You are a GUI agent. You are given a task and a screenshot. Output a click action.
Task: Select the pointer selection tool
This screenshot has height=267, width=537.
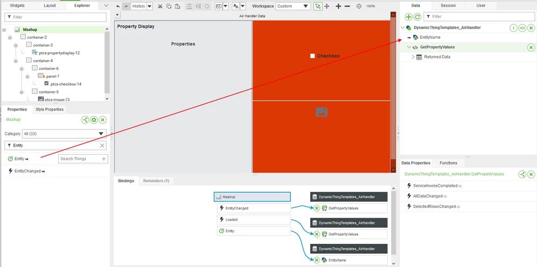click(x=318, y=6)
